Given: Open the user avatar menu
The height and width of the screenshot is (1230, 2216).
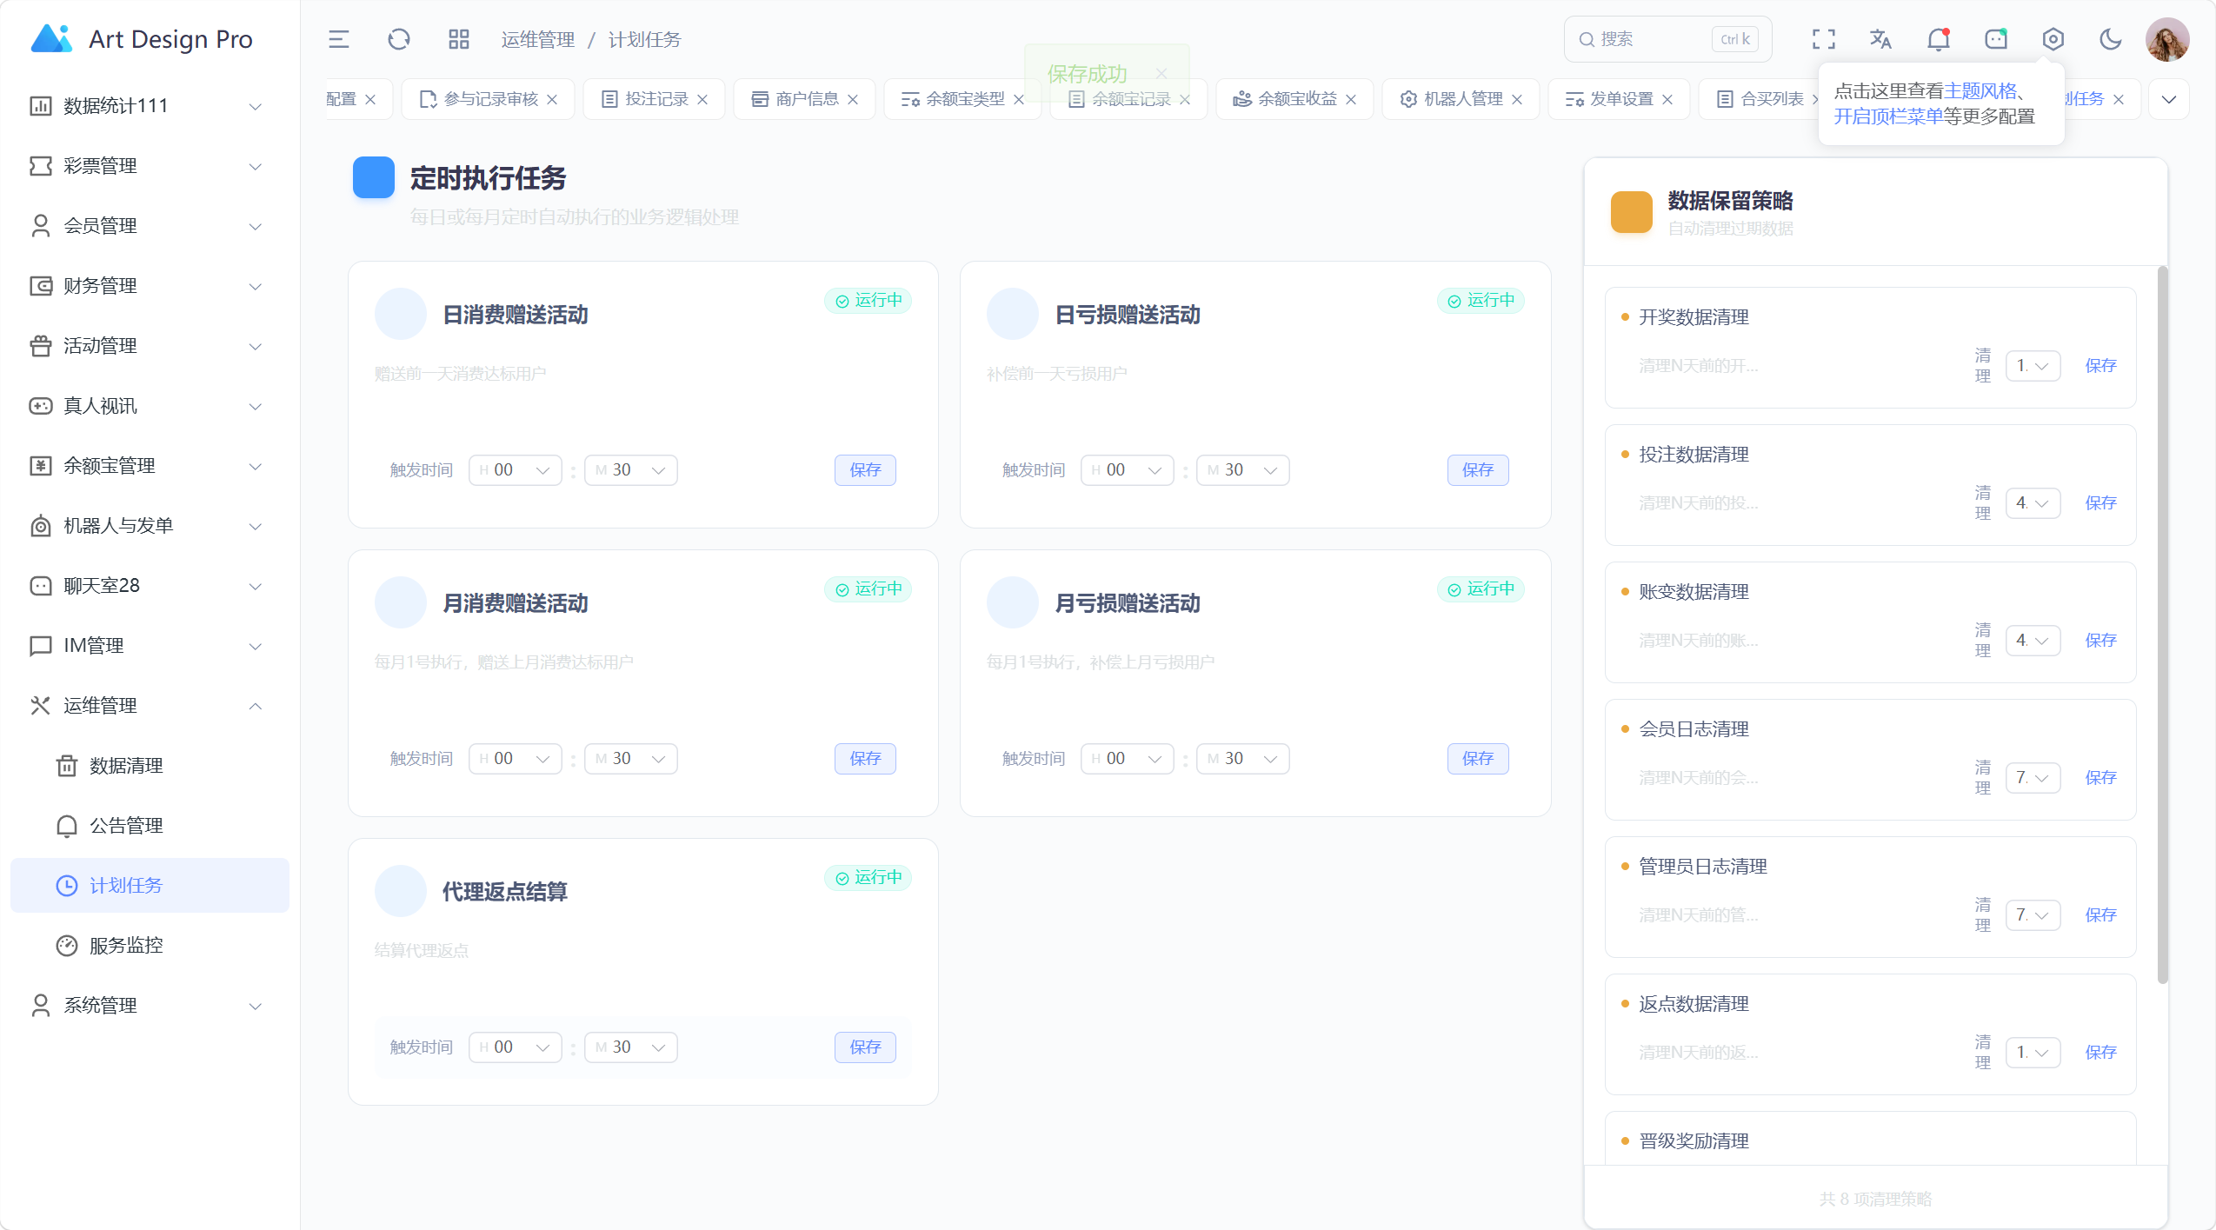Looking at the screenshot, I should (2167, 39).
